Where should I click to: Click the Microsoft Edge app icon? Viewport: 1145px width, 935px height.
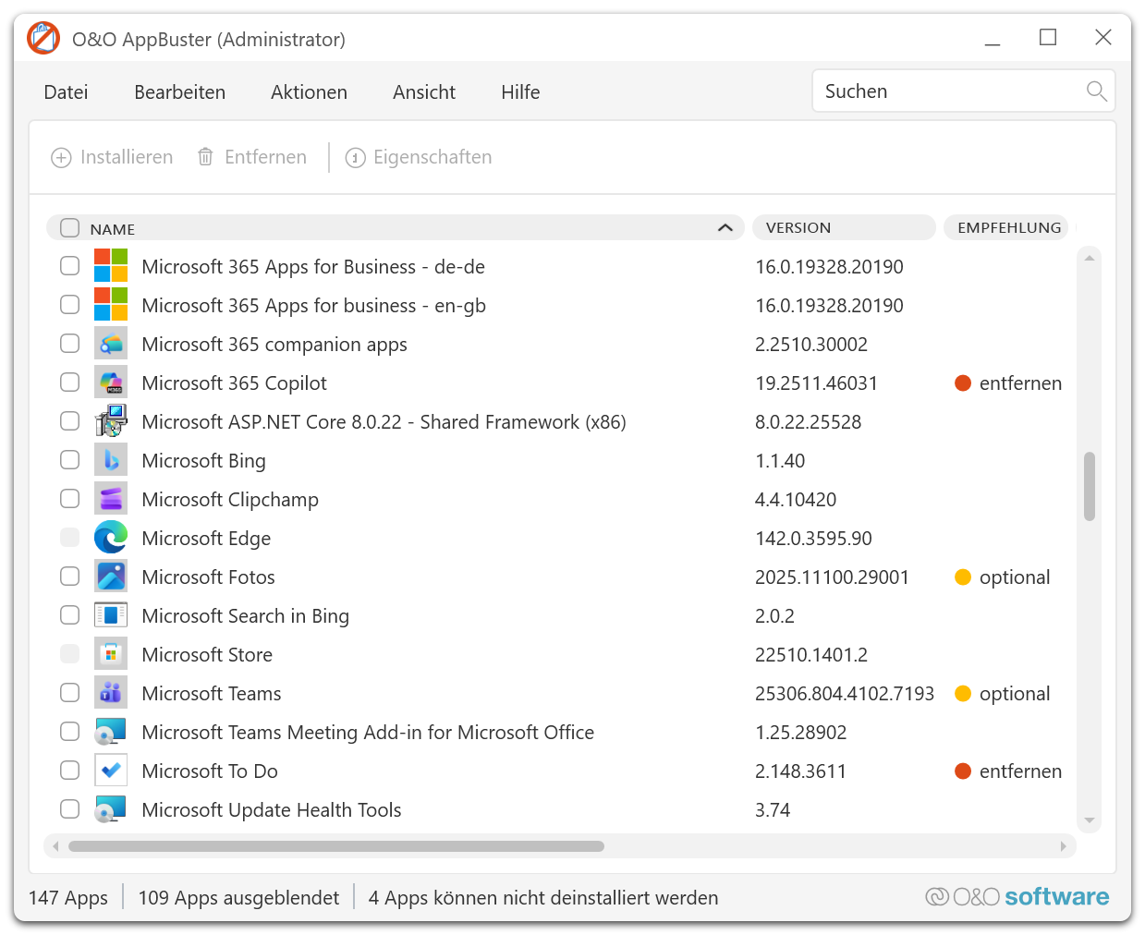[x=111, y=538]
